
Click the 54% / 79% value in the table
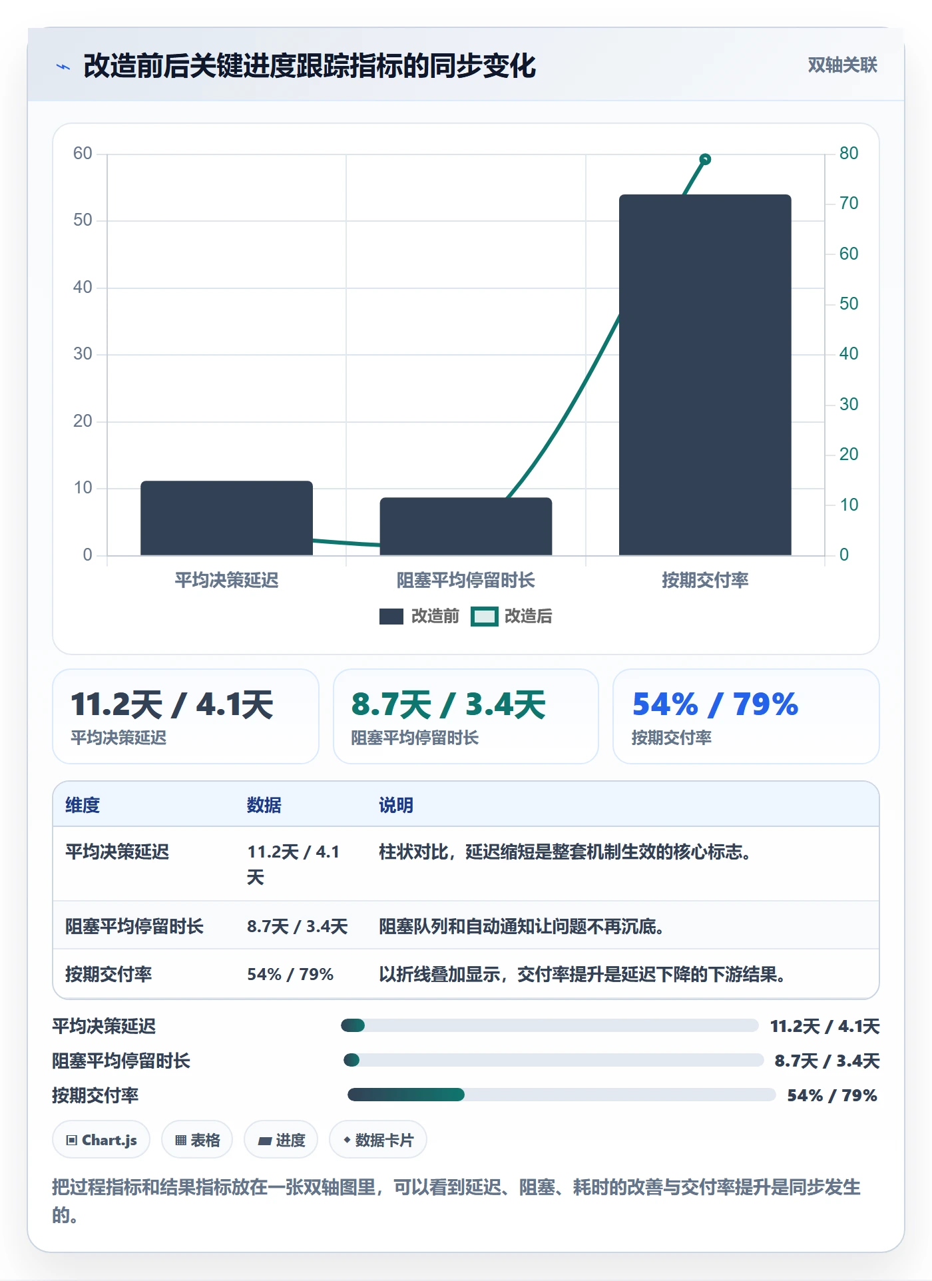point(290,974)
